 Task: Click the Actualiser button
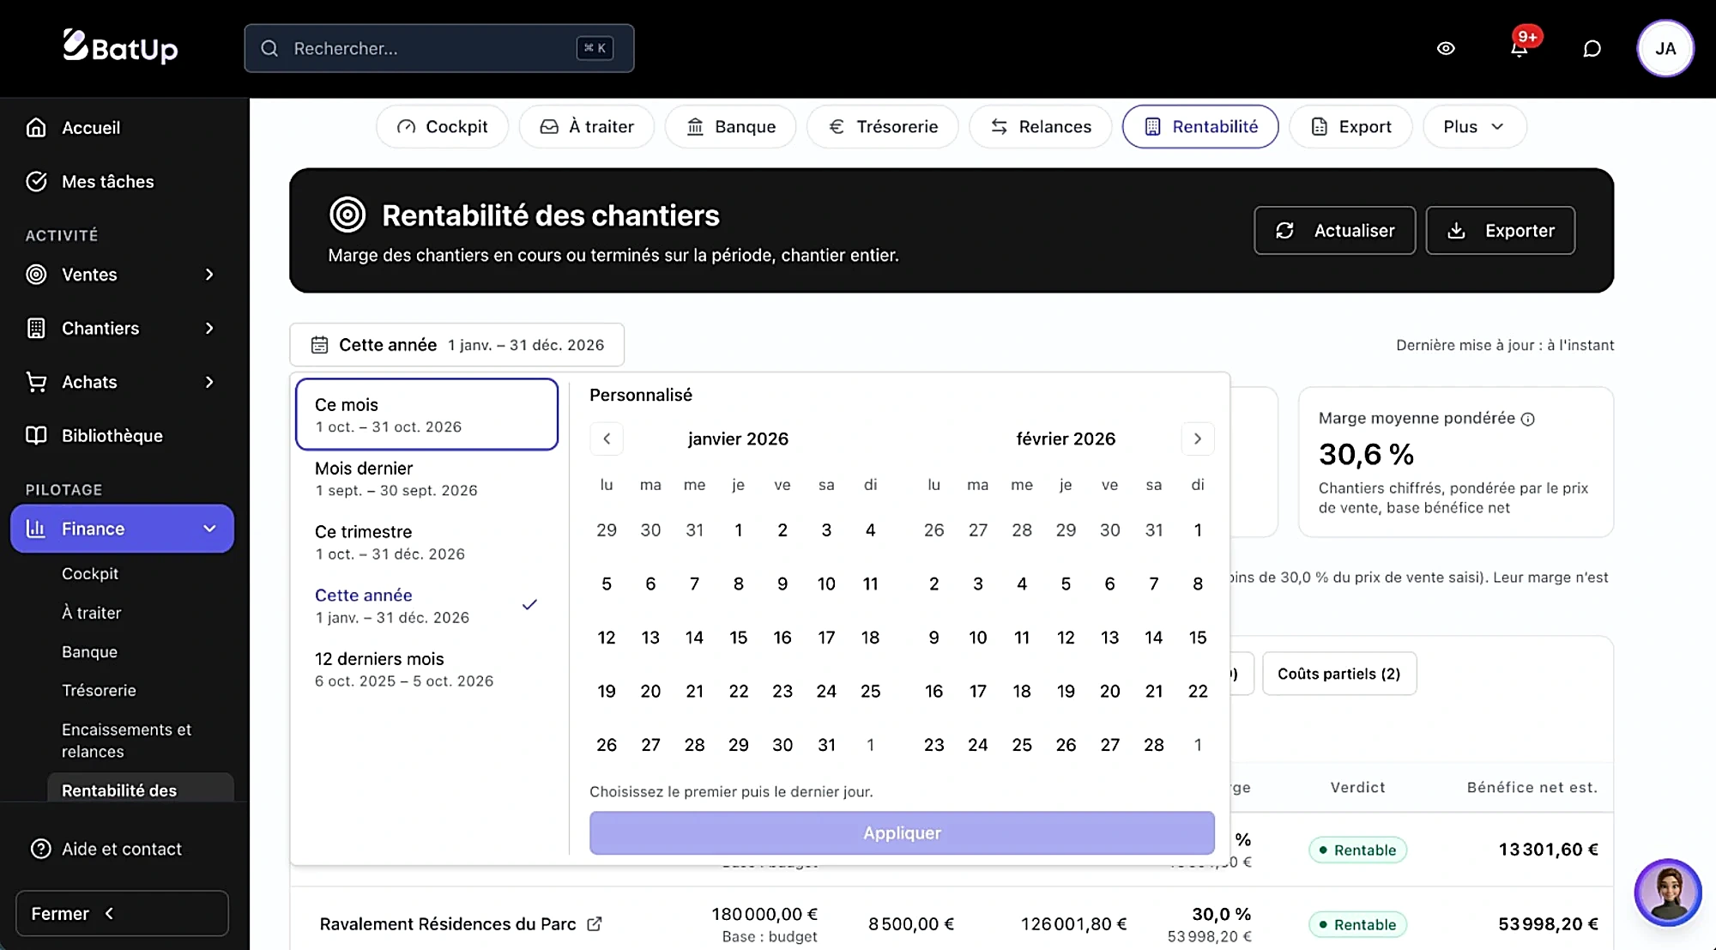point(1335,231)
